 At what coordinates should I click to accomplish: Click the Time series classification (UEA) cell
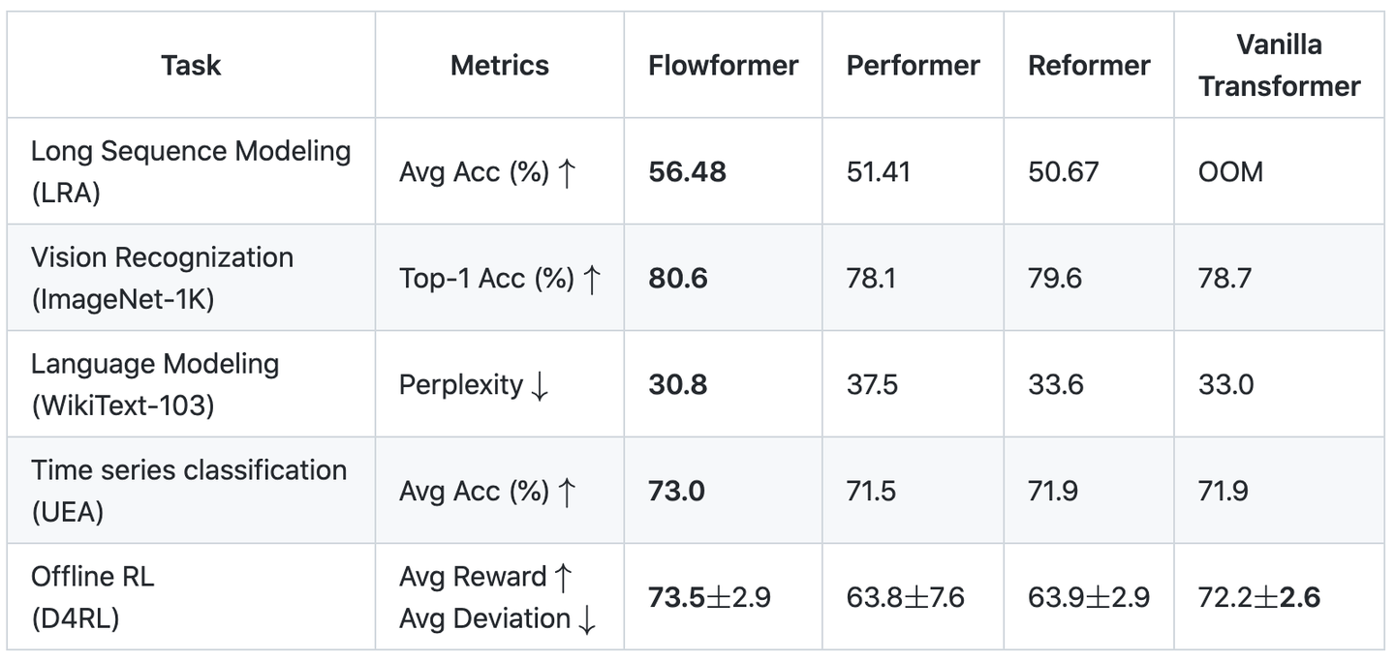coord(189,491)
